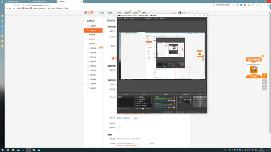Open room link www.douyu.com/528583

tap(128, 139)
